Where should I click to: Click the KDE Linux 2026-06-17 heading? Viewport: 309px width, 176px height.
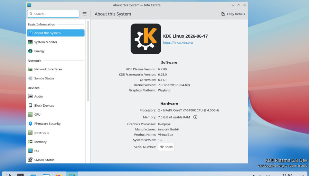(185, 36)
